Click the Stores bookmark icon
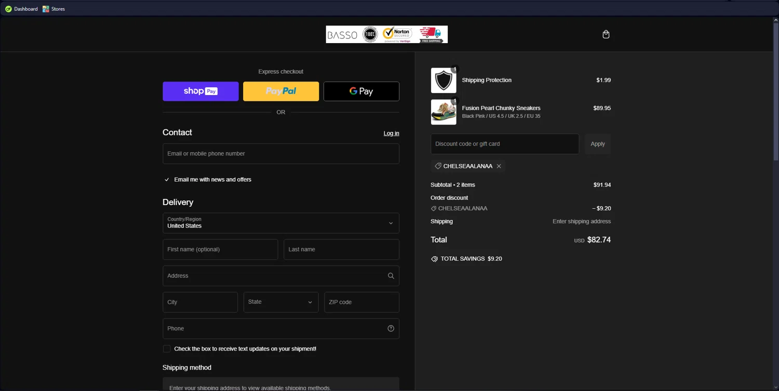779x391 pixels. [x=46, y=9]
